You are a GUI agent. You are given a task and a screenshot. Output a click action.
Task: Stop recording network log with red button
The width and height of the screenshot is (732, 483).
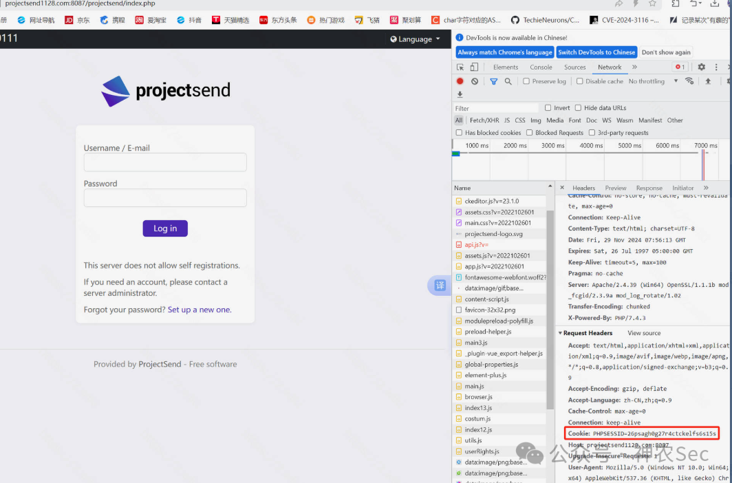coord(460,81)
